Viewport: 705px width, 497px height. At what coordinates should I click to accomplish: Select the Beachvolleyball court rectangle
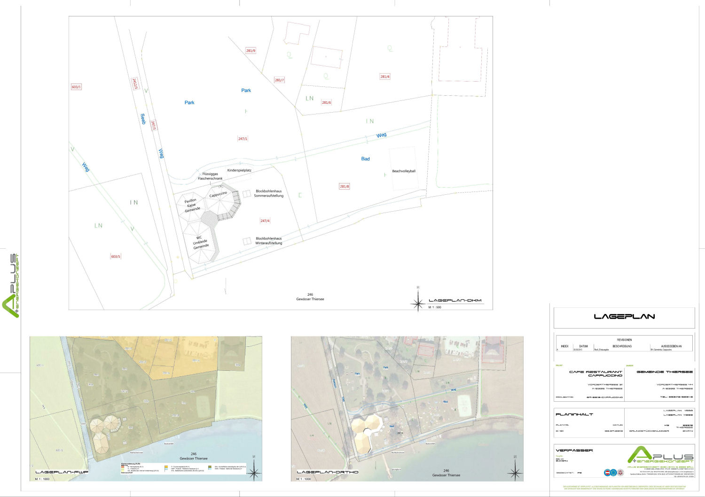(x=403, y=168)
